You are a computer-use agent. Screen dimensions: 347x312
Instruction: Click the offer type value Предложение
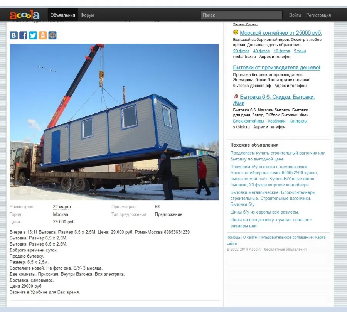point(168,214)
